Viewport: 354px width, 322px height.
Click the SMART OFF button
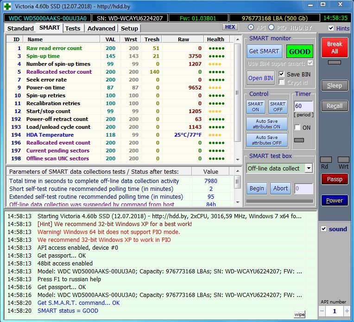278,107
